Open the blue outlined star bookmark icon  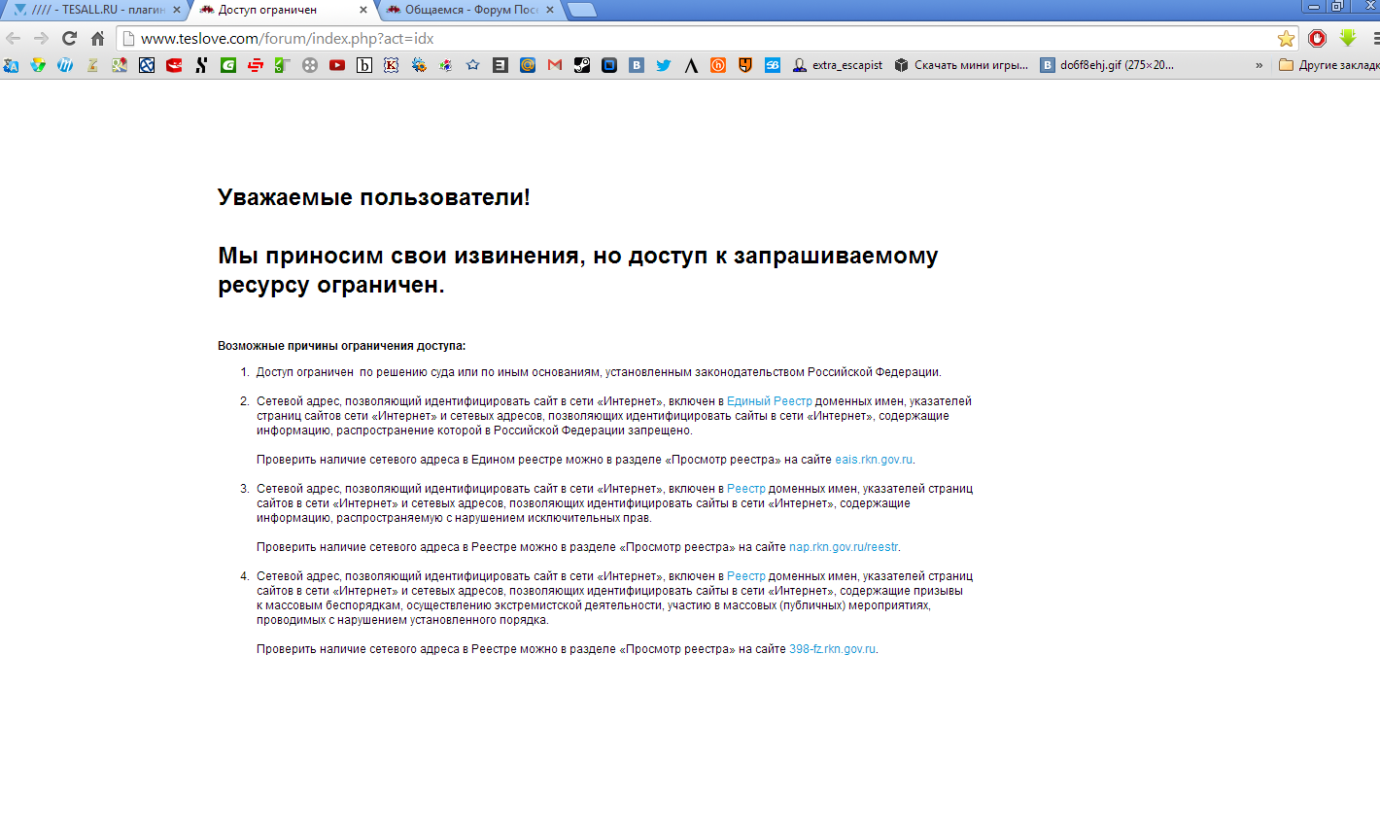[x=473, y=65]
